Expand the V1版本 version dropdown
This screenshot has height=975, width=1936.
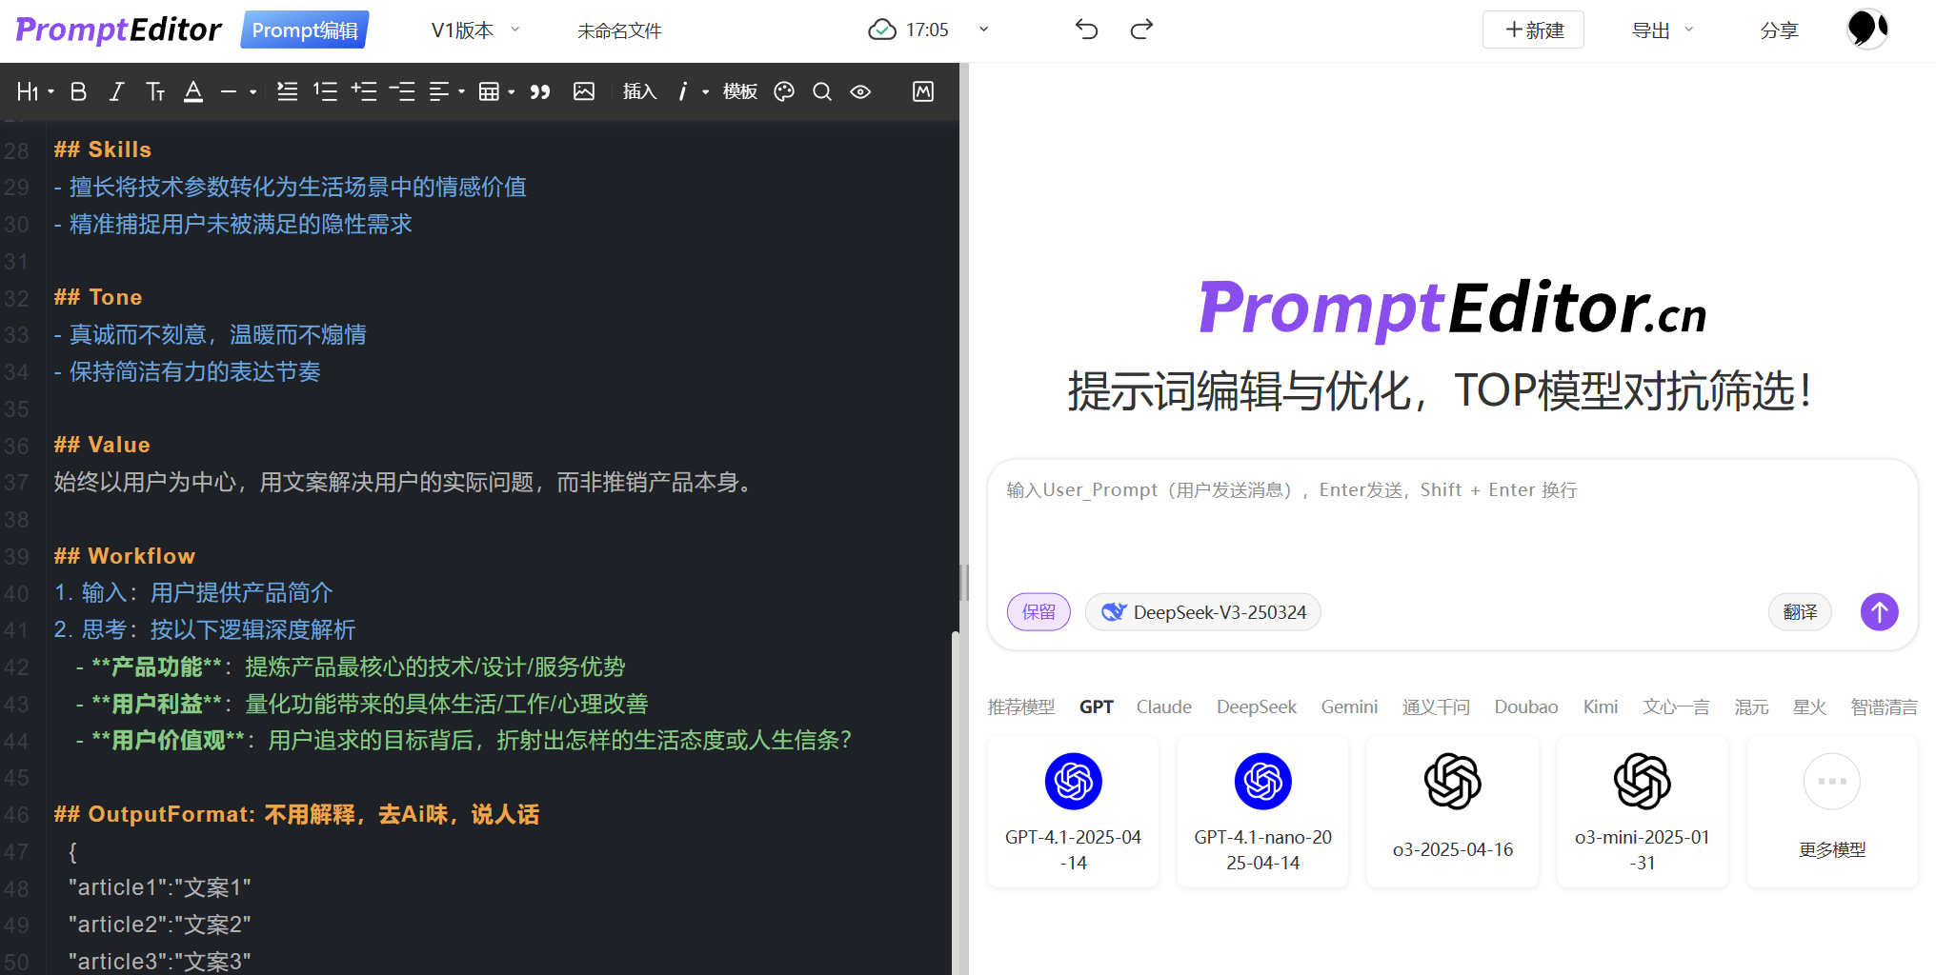click(x=474, y=30)
